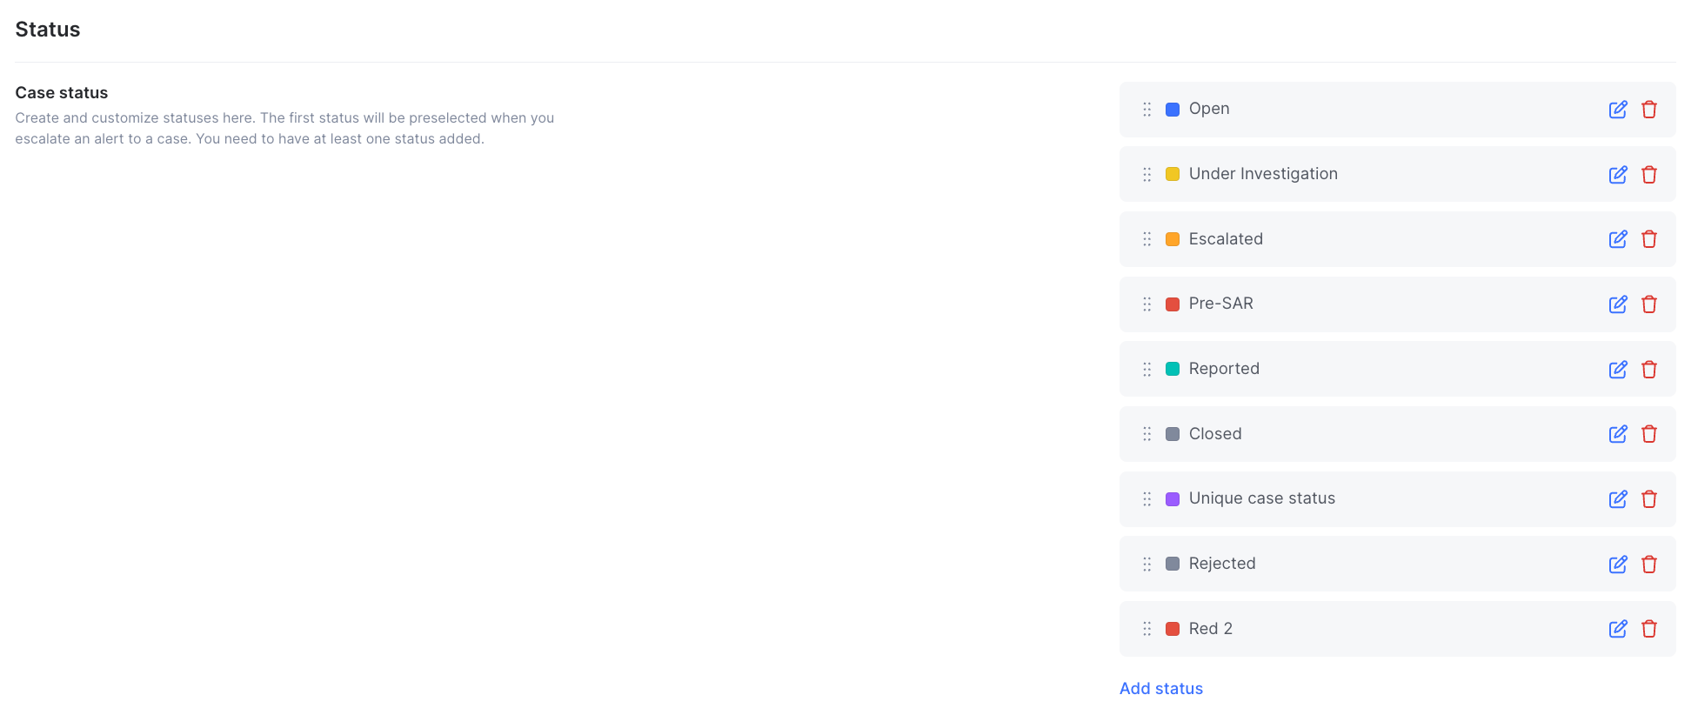
Task: Select the Unique case status label
Action: click(1262, 498)
